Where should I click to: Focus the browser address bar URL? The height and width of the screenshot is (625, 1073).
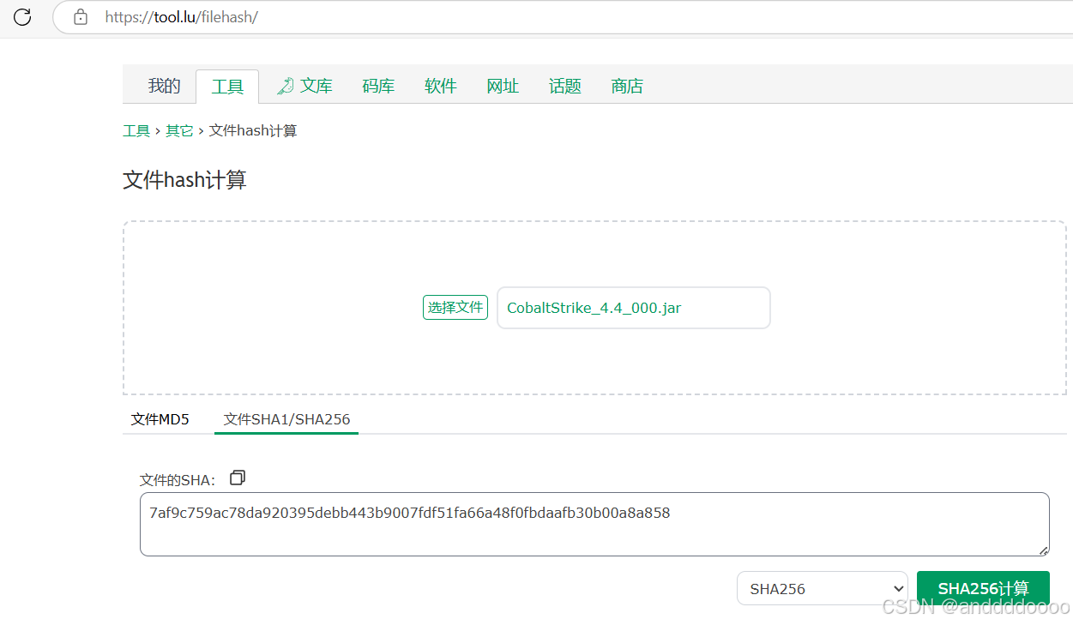182,16
